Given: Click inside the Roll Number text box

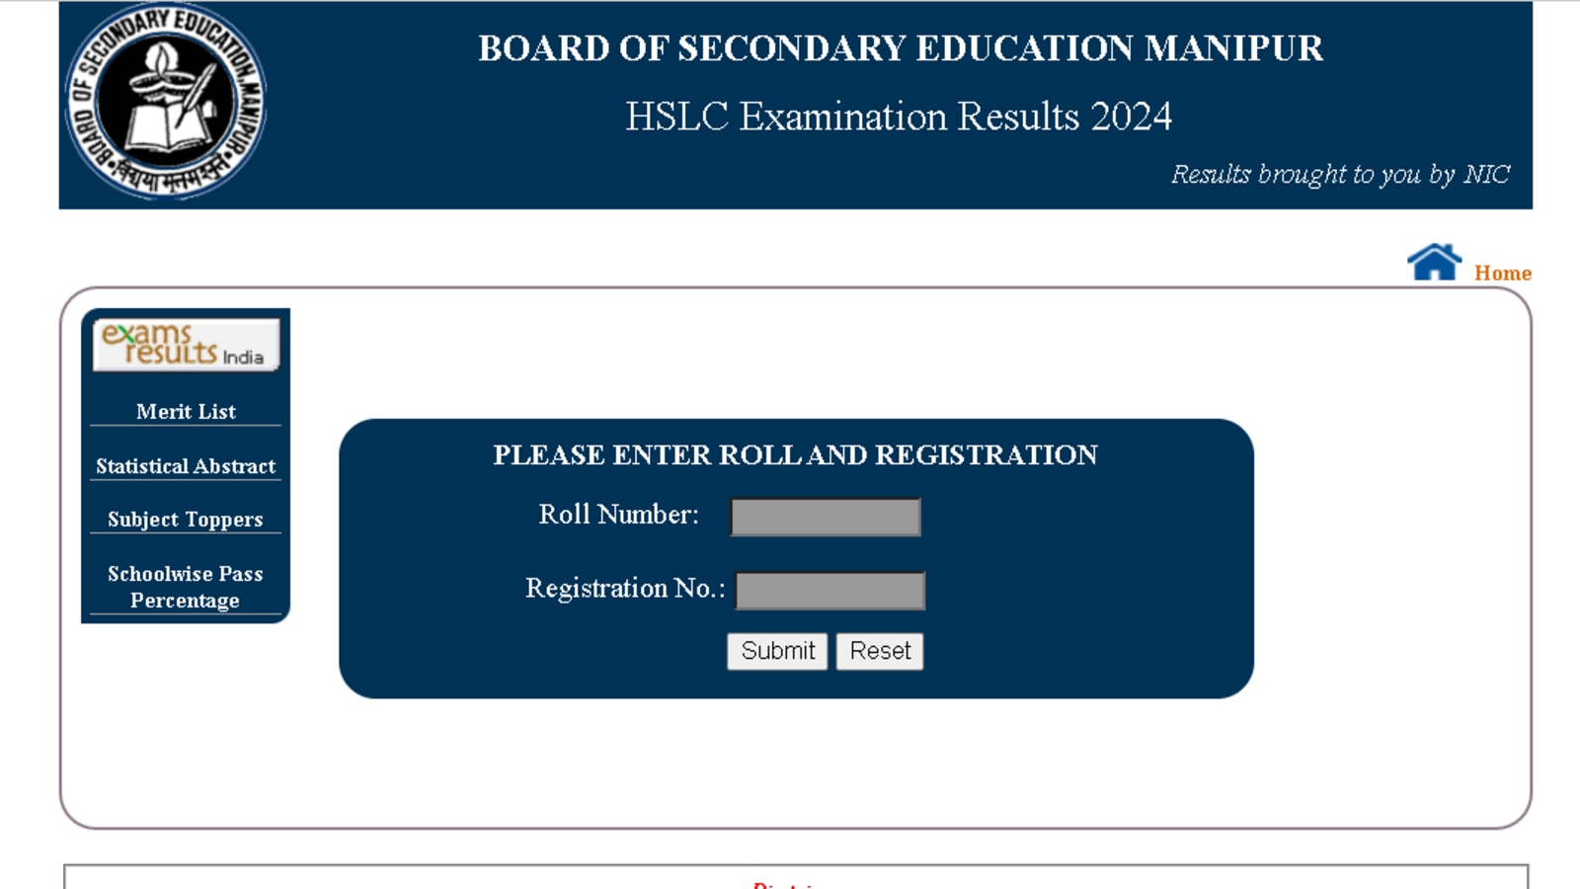Looking at the screenshot, I should 825,515.
